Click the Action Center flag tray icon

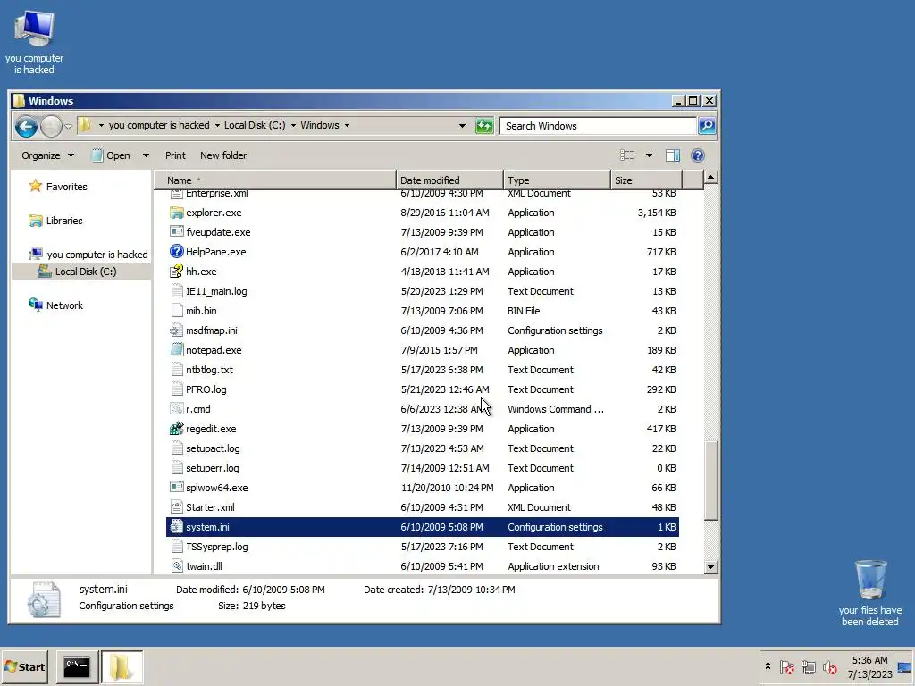(787, 666)
